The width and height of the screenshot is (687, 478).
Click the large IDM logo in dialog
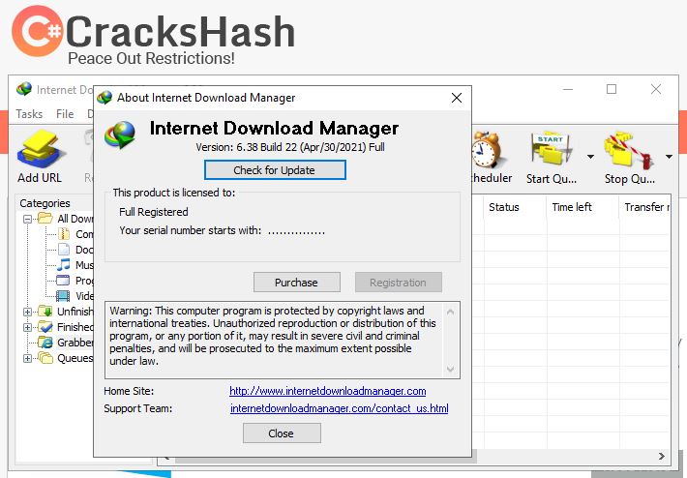coord(120,134)
